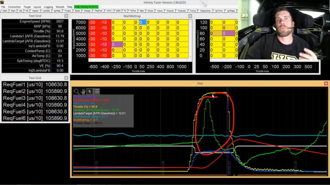This screenshot has height=185, width=330.
Task: Click the CoolantTemp [C] row in Text Grid
Action: (x=35, y=51)
